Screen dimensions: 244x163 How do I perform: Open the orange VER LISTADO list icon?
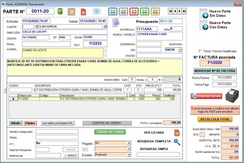click(177, 133)
